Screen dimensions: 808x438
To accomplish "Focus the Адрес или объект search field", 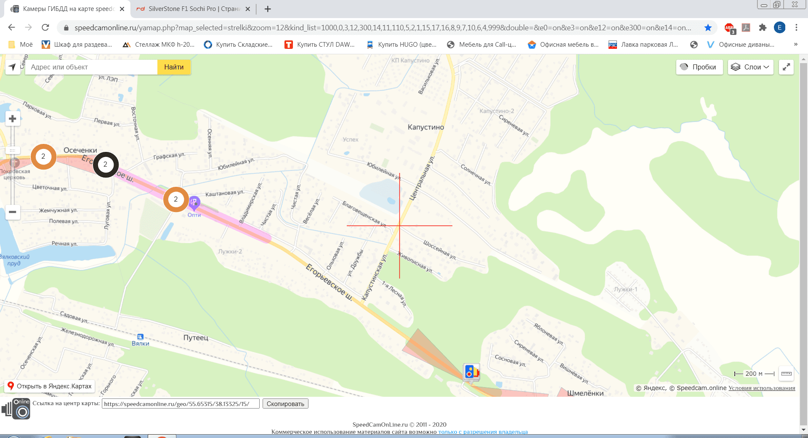I will coord(91,67).
